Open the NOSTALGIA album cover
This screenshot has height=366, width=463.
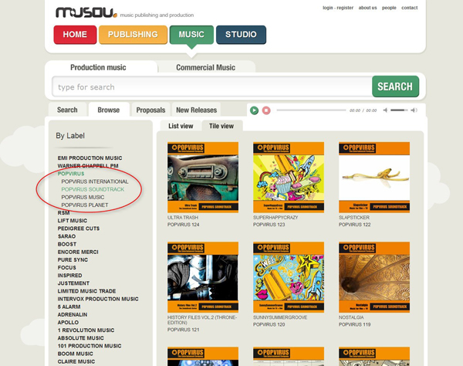coord(374,277)
